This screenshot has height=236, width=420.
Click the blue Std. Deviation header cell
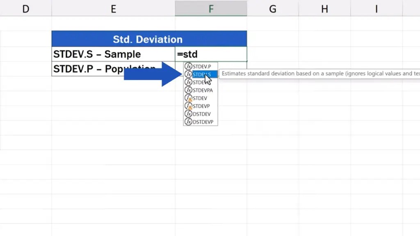pyautogui.click(x=149, y=39)
